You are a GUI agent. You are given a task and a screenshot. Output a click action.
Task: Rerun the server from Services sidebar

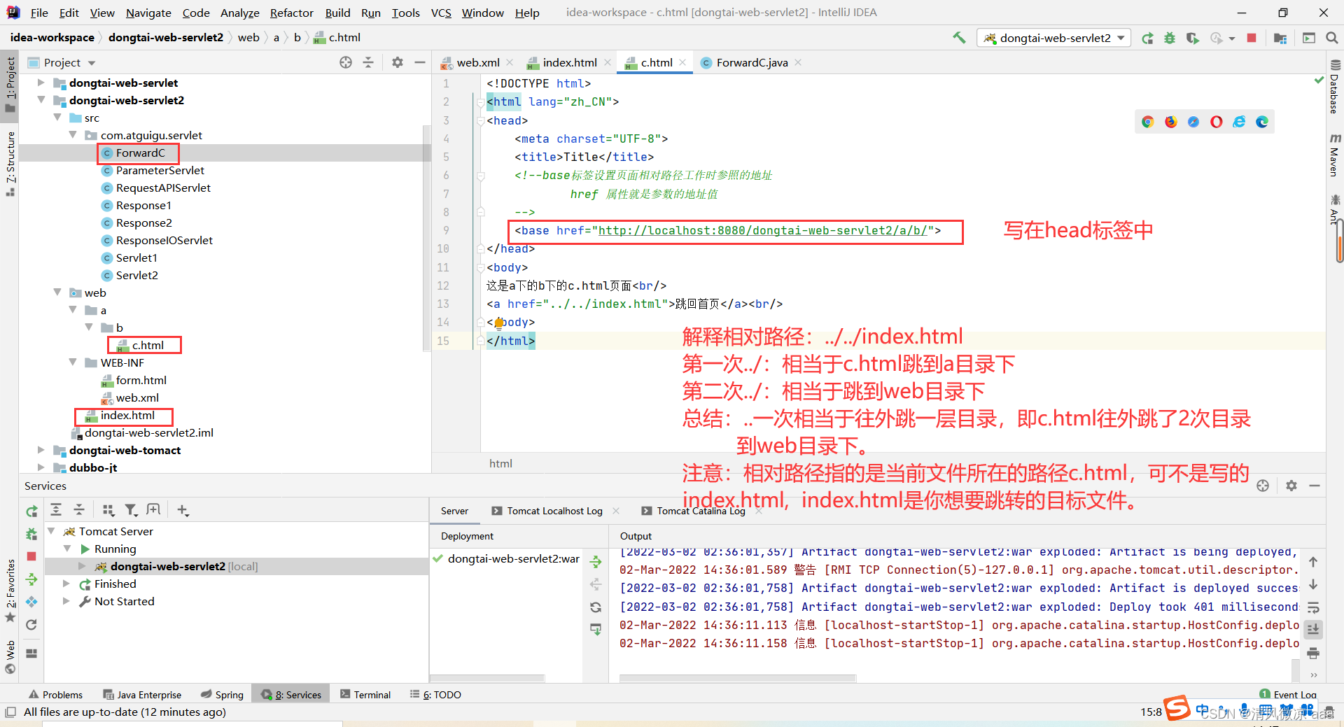pyautogui.click(x=31, y=511)
